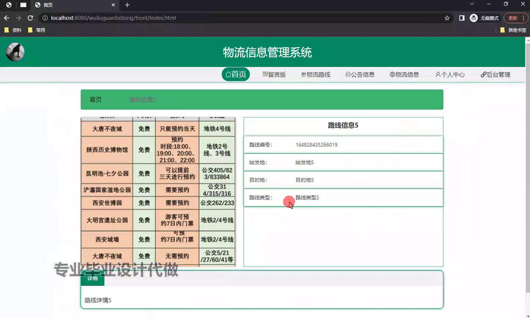
Task: Click the 路线信息5 title text
Action: click(343, 126)
